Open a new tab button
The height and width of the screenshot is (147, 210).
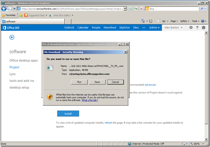click(x=68, y=21)
